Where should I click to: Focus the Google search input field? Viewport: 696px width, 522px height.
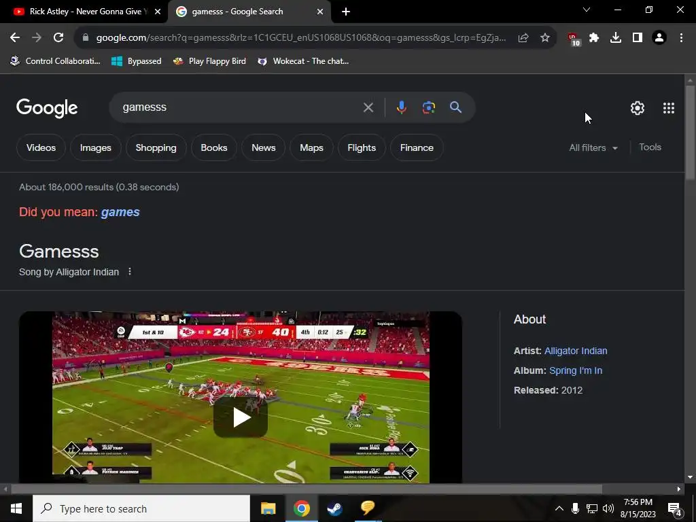coord(240,107)
